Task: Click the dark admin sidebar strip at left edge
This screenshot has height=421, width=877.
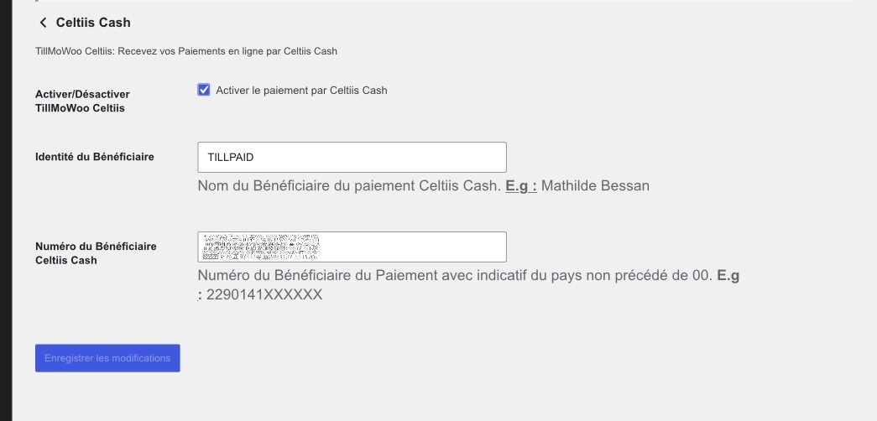Action: point(6,210)
